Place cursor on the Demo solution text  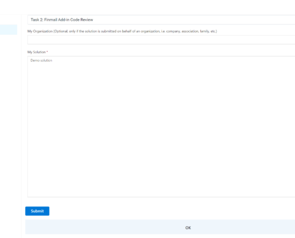tap(41, 60)
